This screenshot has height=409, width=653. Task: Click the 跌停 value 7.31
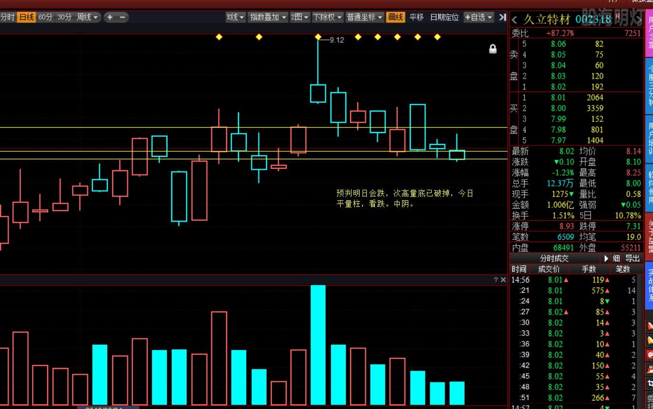click(x=633, y=226)
